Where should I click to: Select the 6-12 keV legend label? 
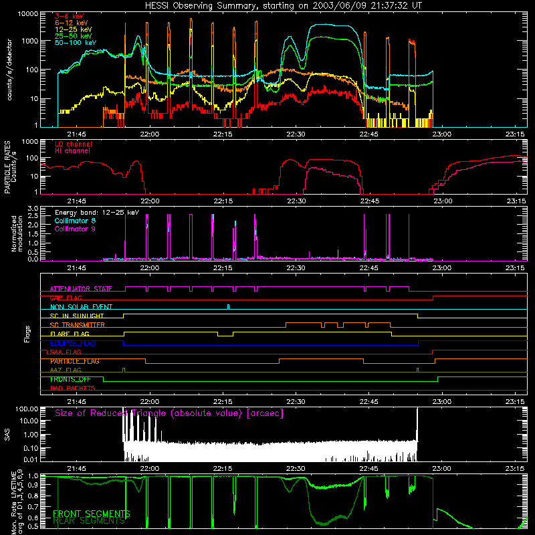click(x=72, y=23)
